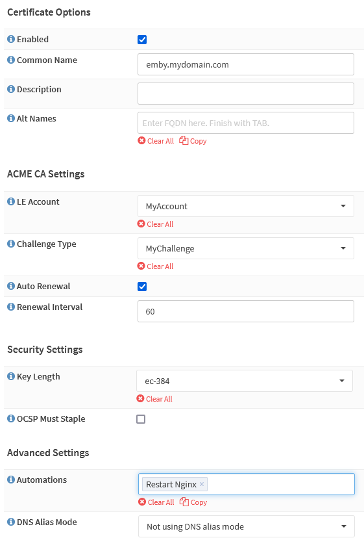Open the Key Length ec-384 dropdown
Screen dimensions: 364x540
pyautogui.click(x=245, y=381)
